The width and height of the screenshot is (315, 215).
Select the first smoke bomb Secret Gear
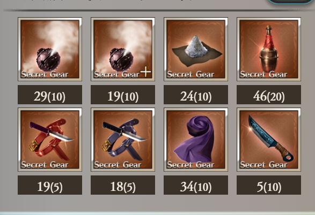pos(50,49)
